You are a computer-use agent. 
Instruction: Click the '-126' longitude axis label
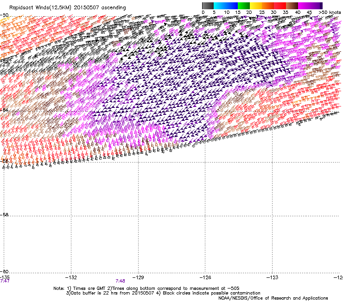205,277
